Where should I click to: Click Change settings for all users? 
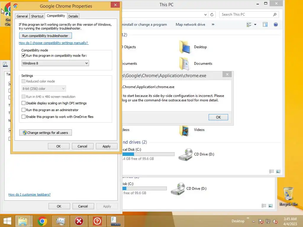click(45, 133)
